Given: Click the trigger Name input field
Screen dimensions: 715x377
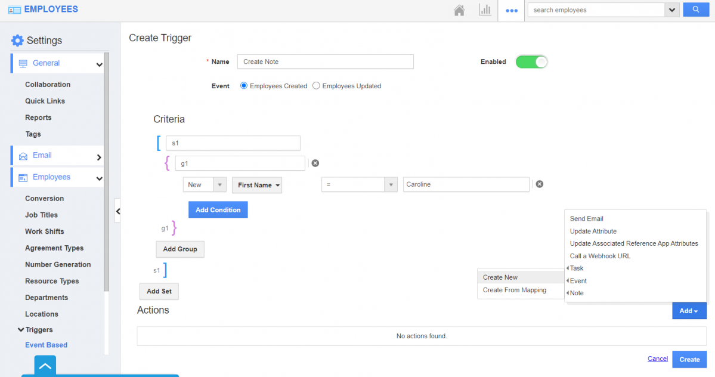Looking at the screenshot, I should tap(325, 61).
